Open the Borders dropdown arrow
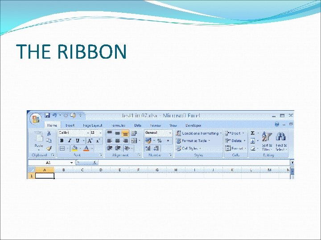This screenshot has height=240, width=321. coord(68,148)
